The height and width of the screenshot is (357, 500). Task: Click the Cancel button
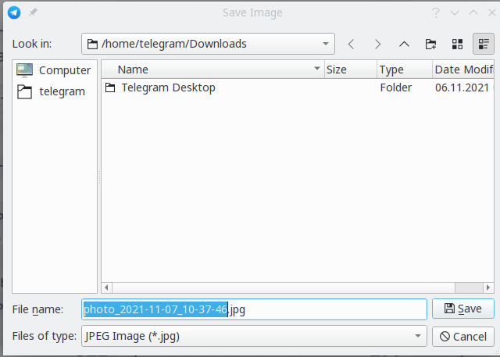463,337
